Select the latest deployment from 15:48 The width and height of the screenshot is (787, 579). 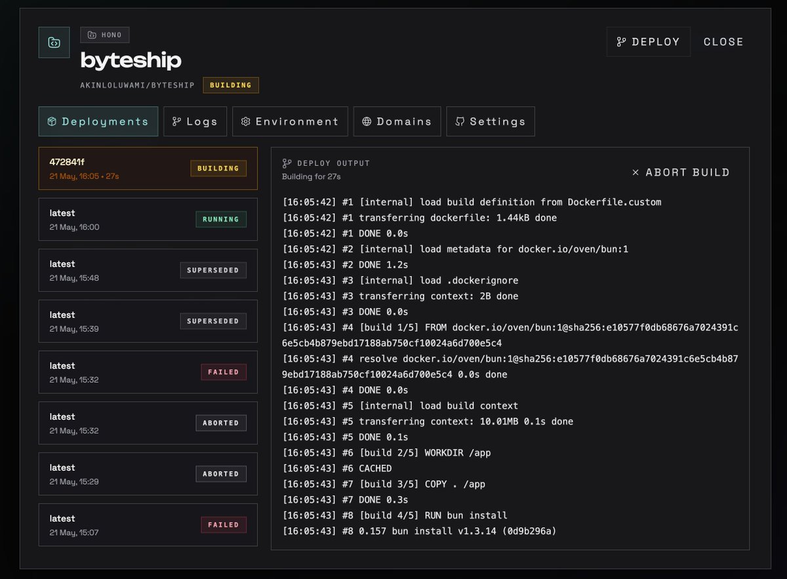(148, 270)
